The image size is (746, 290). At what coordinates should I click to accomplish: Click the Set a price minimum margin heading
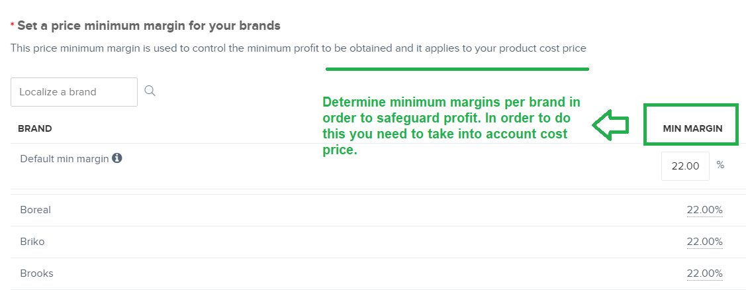[149, 26]
